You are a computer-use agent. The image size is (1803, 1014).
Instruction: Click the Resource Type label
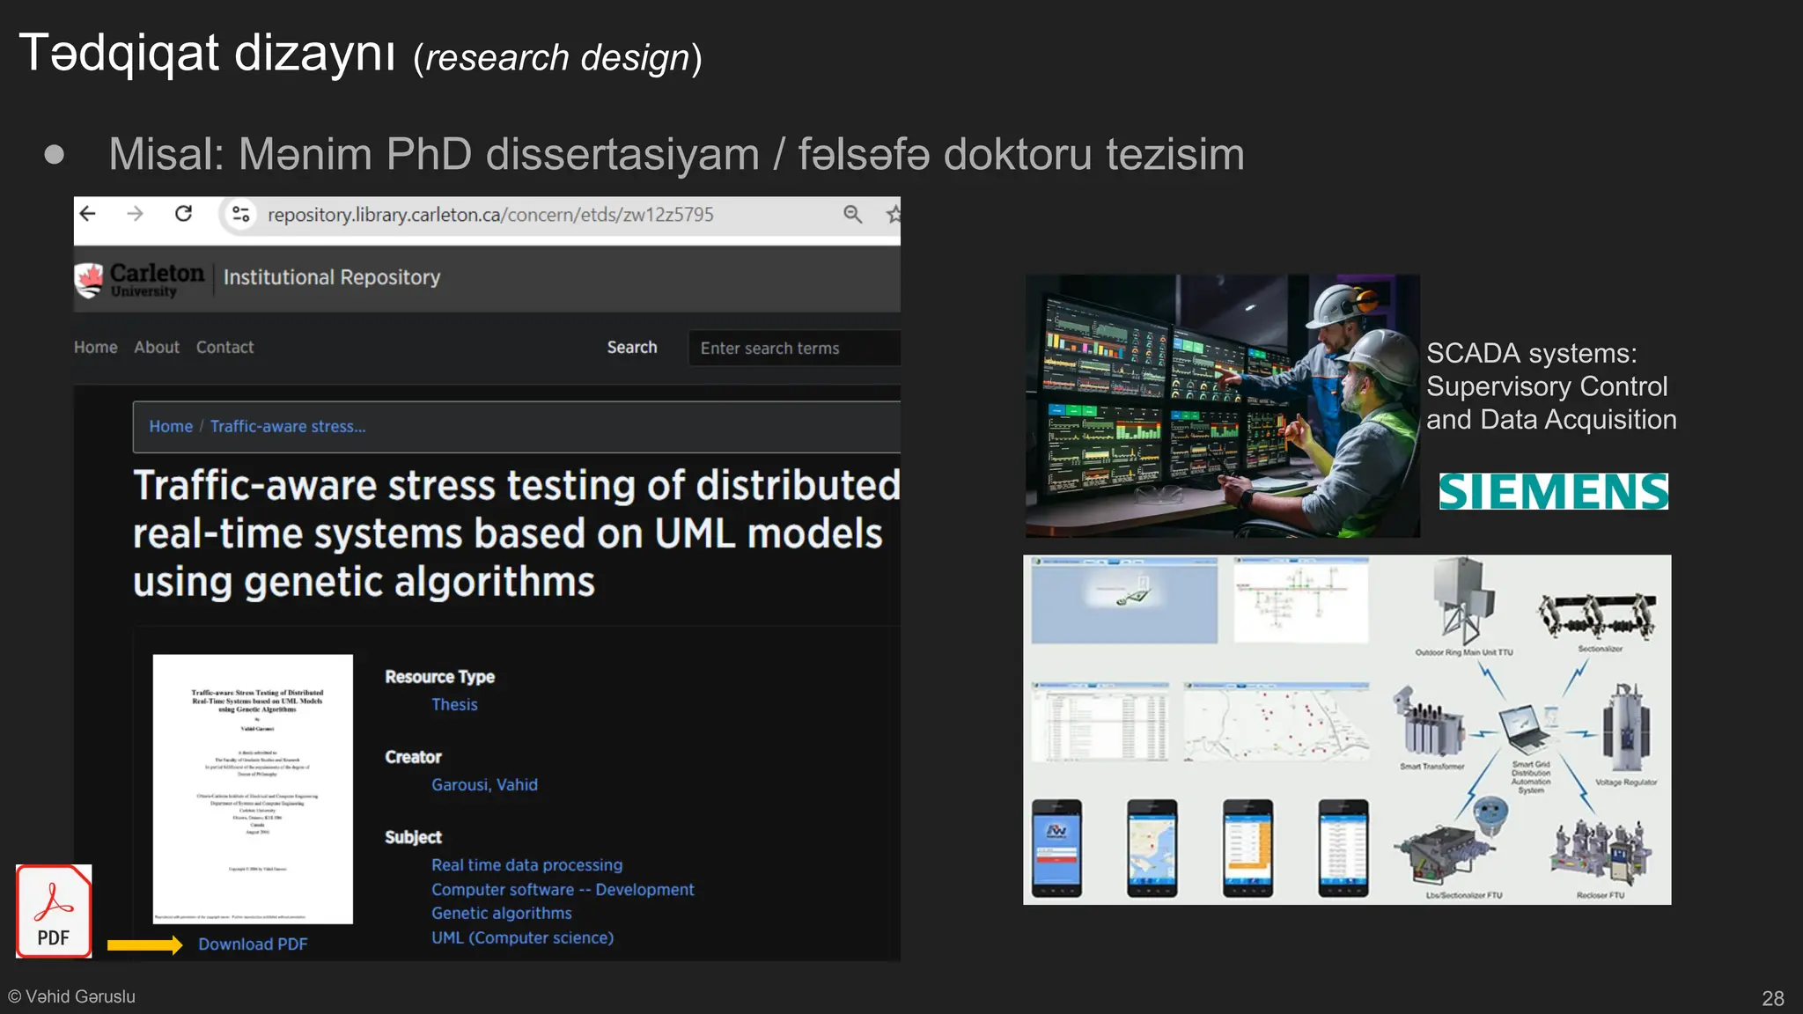point(439,677)
